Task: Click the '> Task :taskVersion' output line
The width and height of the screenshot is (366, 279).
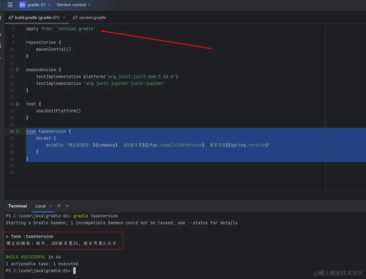Action: click(29, 236)
